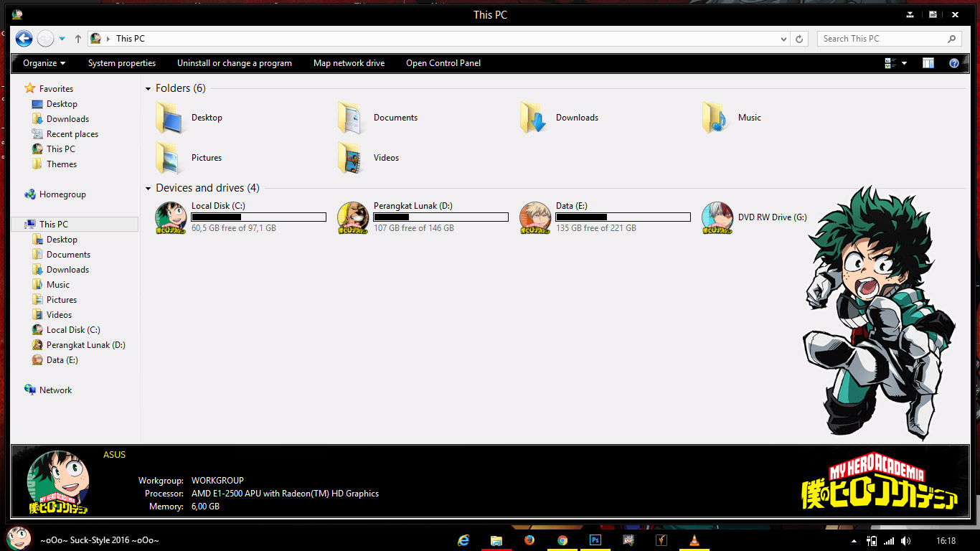Click the Local Disk (C:) capacity bar
Viewport: 980px width, 551px height.
pyautogui.click(x=259, y=217)
